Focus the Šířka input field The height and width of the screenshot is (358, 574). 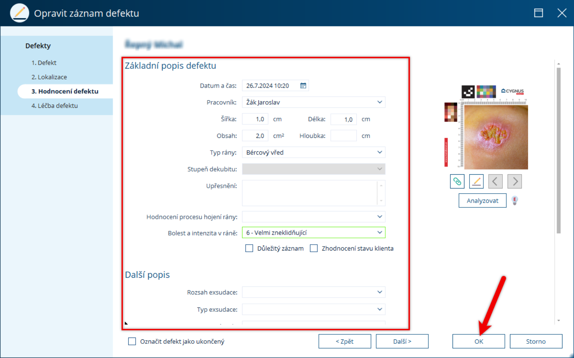[255, 119]
